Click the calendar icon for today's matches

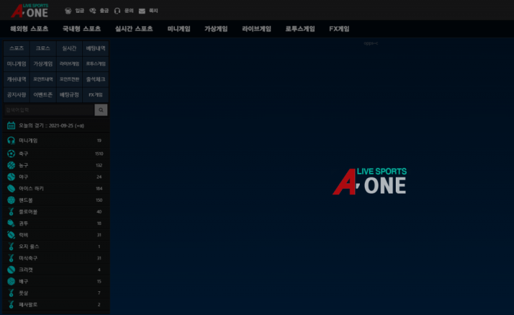pos(11,125)
